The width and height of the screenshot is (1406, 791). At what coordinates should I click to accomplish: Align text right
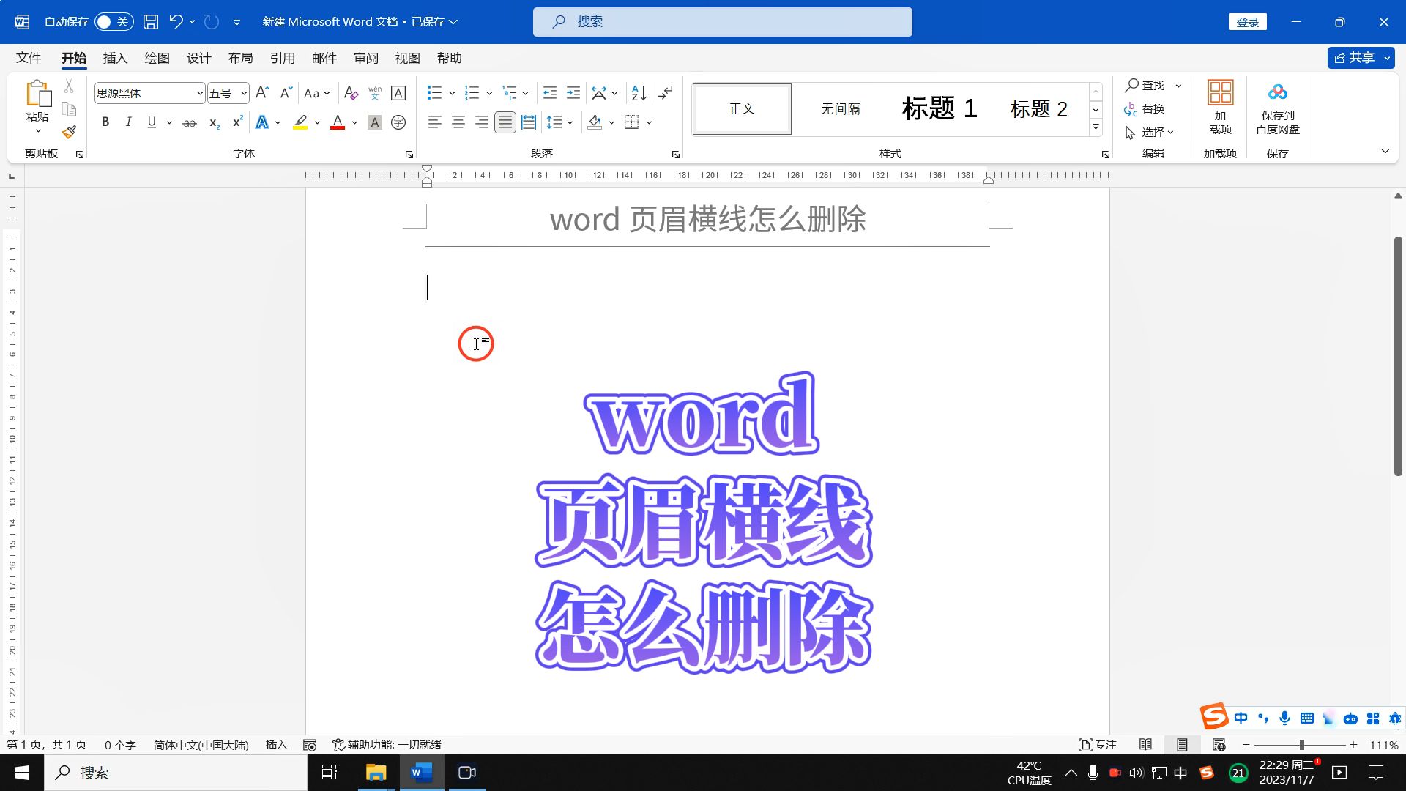pyautogui.click(x=482, y=122)
